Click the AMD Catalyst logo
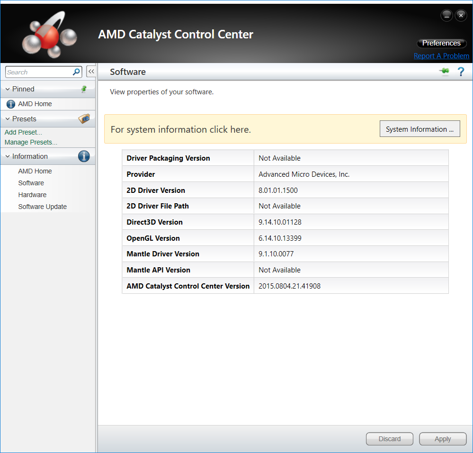The width and height of the screenshot is (473, 453). pos(49,35)
